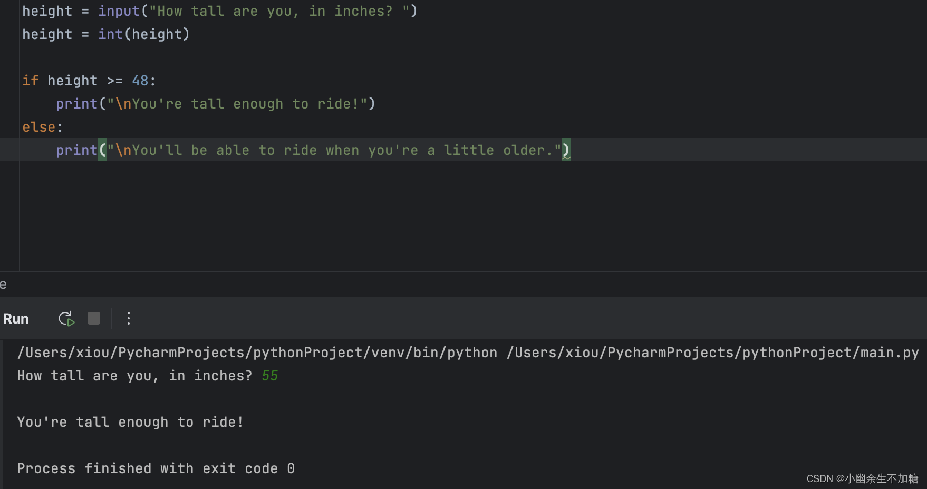Click the line 'height = int(height)'
The width and height of the screenshot is (927, 489).
click(x=106, y=34)
